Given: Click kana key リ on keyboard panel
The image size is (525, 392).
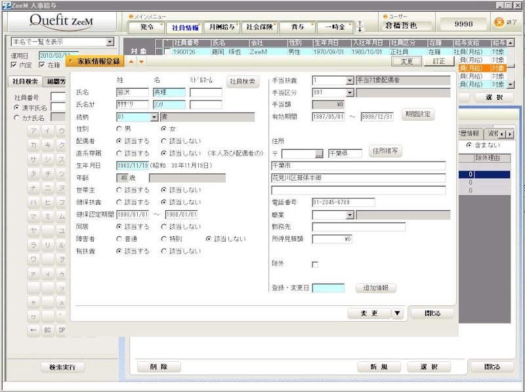Looking at the screenshot, I should (47, 245).
